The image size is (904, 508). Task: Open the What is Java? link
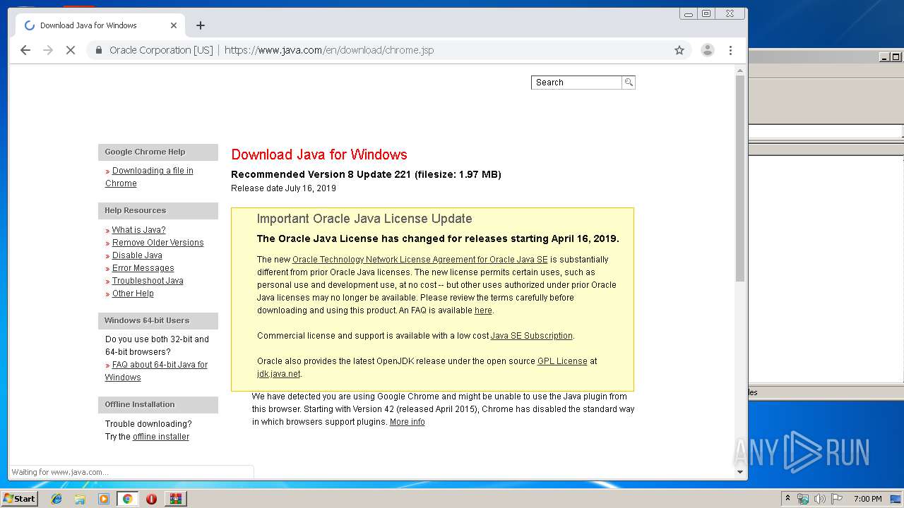[138, 230]
